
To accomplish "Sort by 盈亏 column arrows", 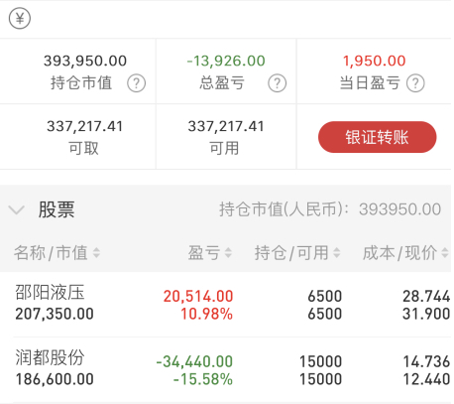I will [228, 253].
